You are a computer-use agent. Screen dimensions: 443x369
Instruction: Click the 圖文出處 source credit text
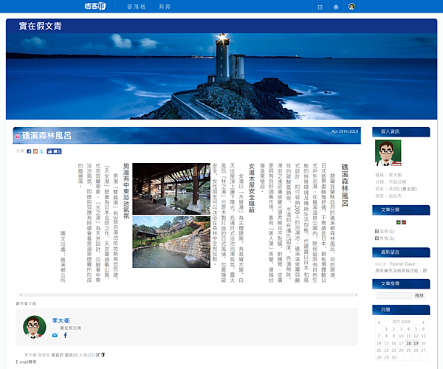(x=63, y=257)
